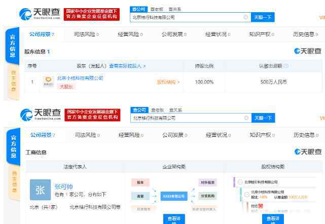The image size is (325, 224).
Task: Click 天眼一下 search button above 股东信息
Action: click(x=263, y=17)
